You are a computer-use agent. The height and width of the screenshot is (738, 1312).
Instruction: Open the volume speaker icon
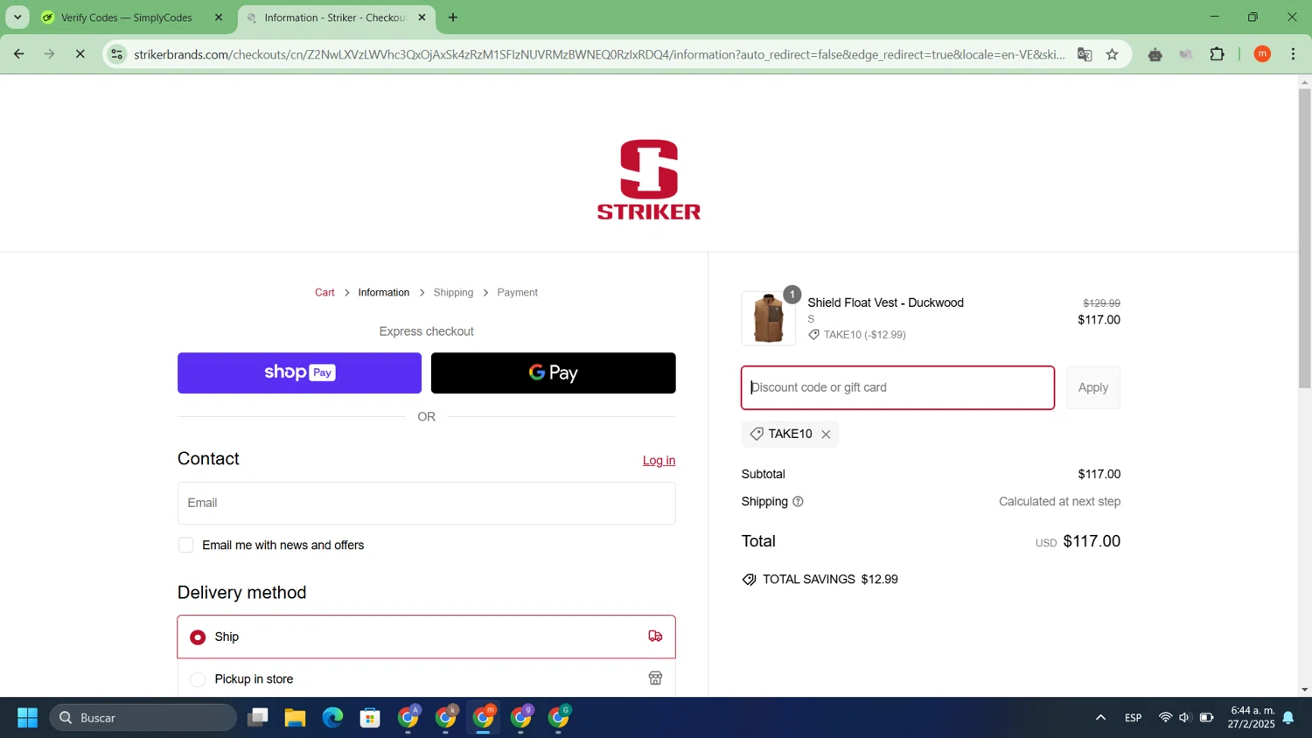[1185, 718]
